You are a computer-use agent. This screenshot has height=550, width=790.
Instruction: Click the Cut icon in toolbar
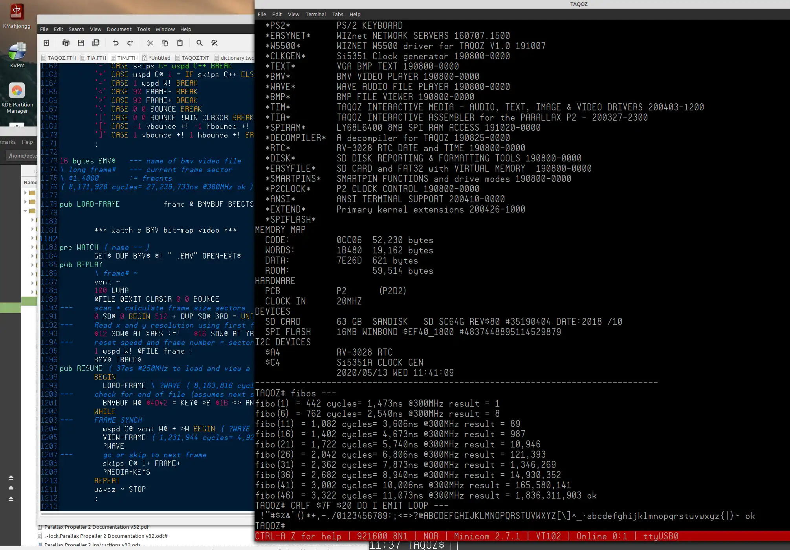(150, 43)
